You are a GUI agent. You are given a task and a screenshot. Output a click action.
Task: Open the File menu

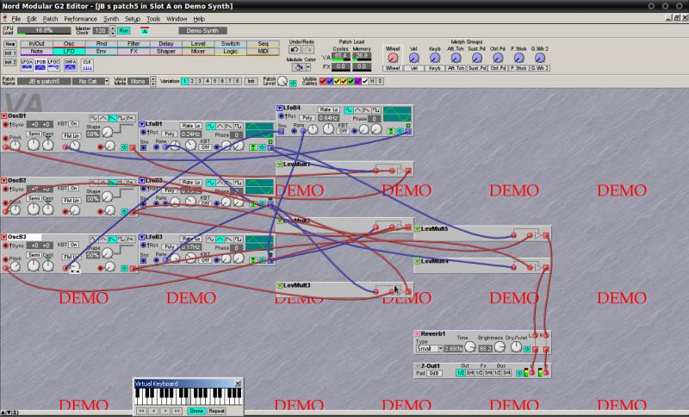click(x=16, y=19)
